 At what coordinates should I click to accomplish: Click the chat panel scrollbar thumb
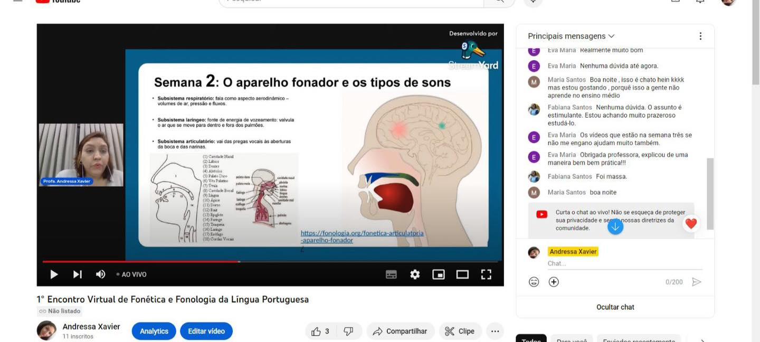pyautogui.click(x=710, y=193)
